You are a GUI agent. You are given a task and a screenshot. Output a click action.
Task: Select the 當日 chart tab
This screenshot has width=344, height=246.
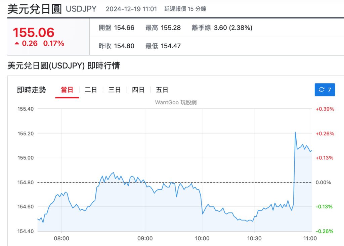tap(67, 90)
